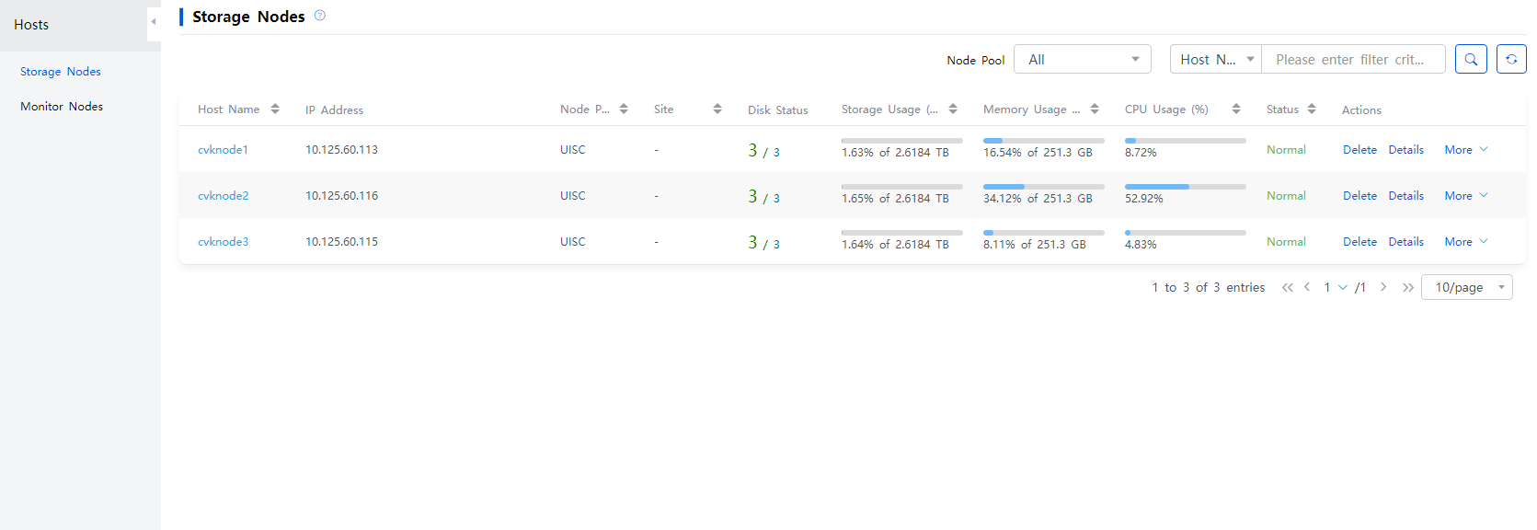Sort by Memory Usage column arrows
1537x530 pixels.
click(x=1095, y=109)
